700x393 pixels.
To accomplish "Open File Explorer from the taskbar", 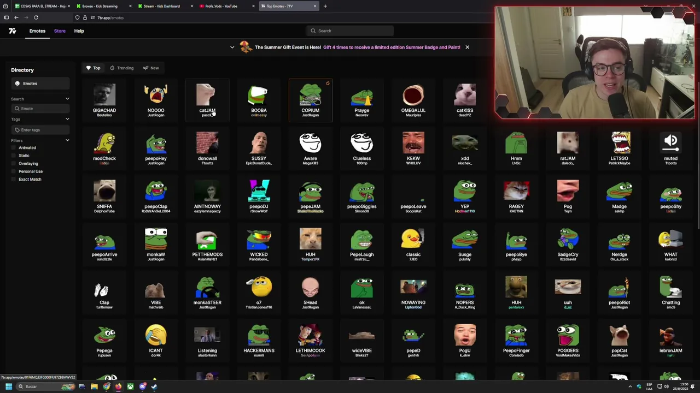I will (x=94, y=386).
